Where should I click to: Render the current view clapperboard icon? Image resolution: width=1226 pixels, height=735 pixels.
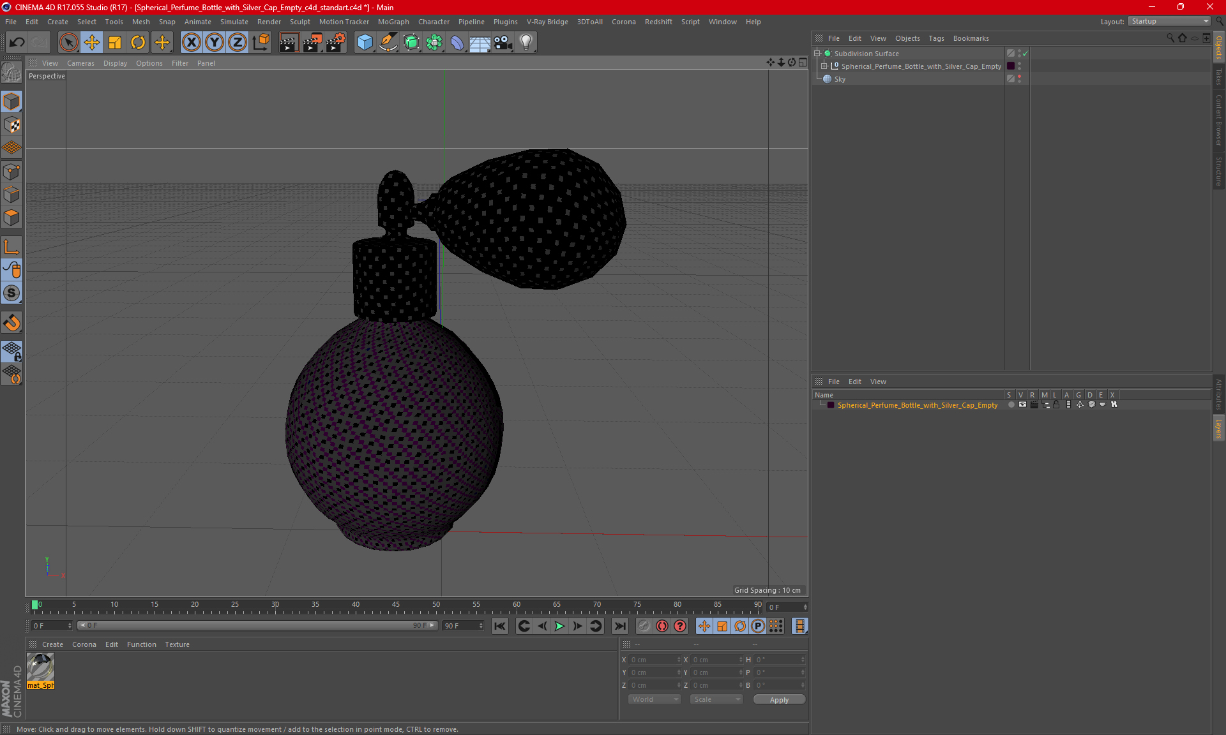(289, 43)
